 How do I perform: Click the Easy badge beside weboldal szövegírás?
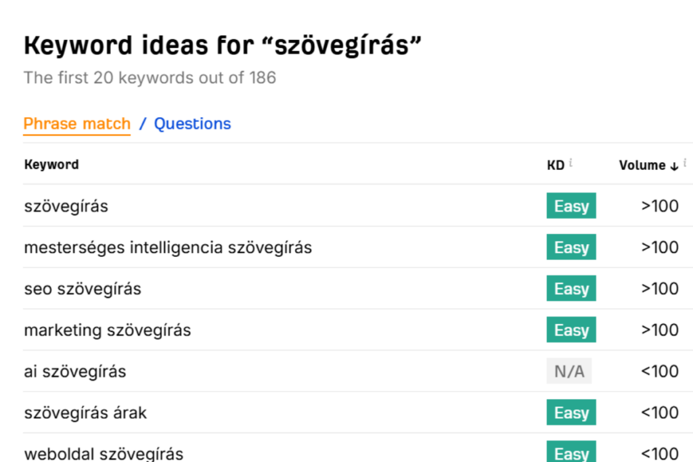pos(571,453)
